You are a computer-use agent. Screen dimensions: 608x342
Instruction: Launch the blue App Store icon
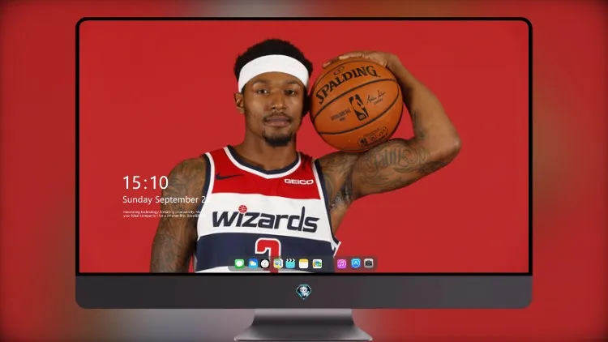(356, 263)
